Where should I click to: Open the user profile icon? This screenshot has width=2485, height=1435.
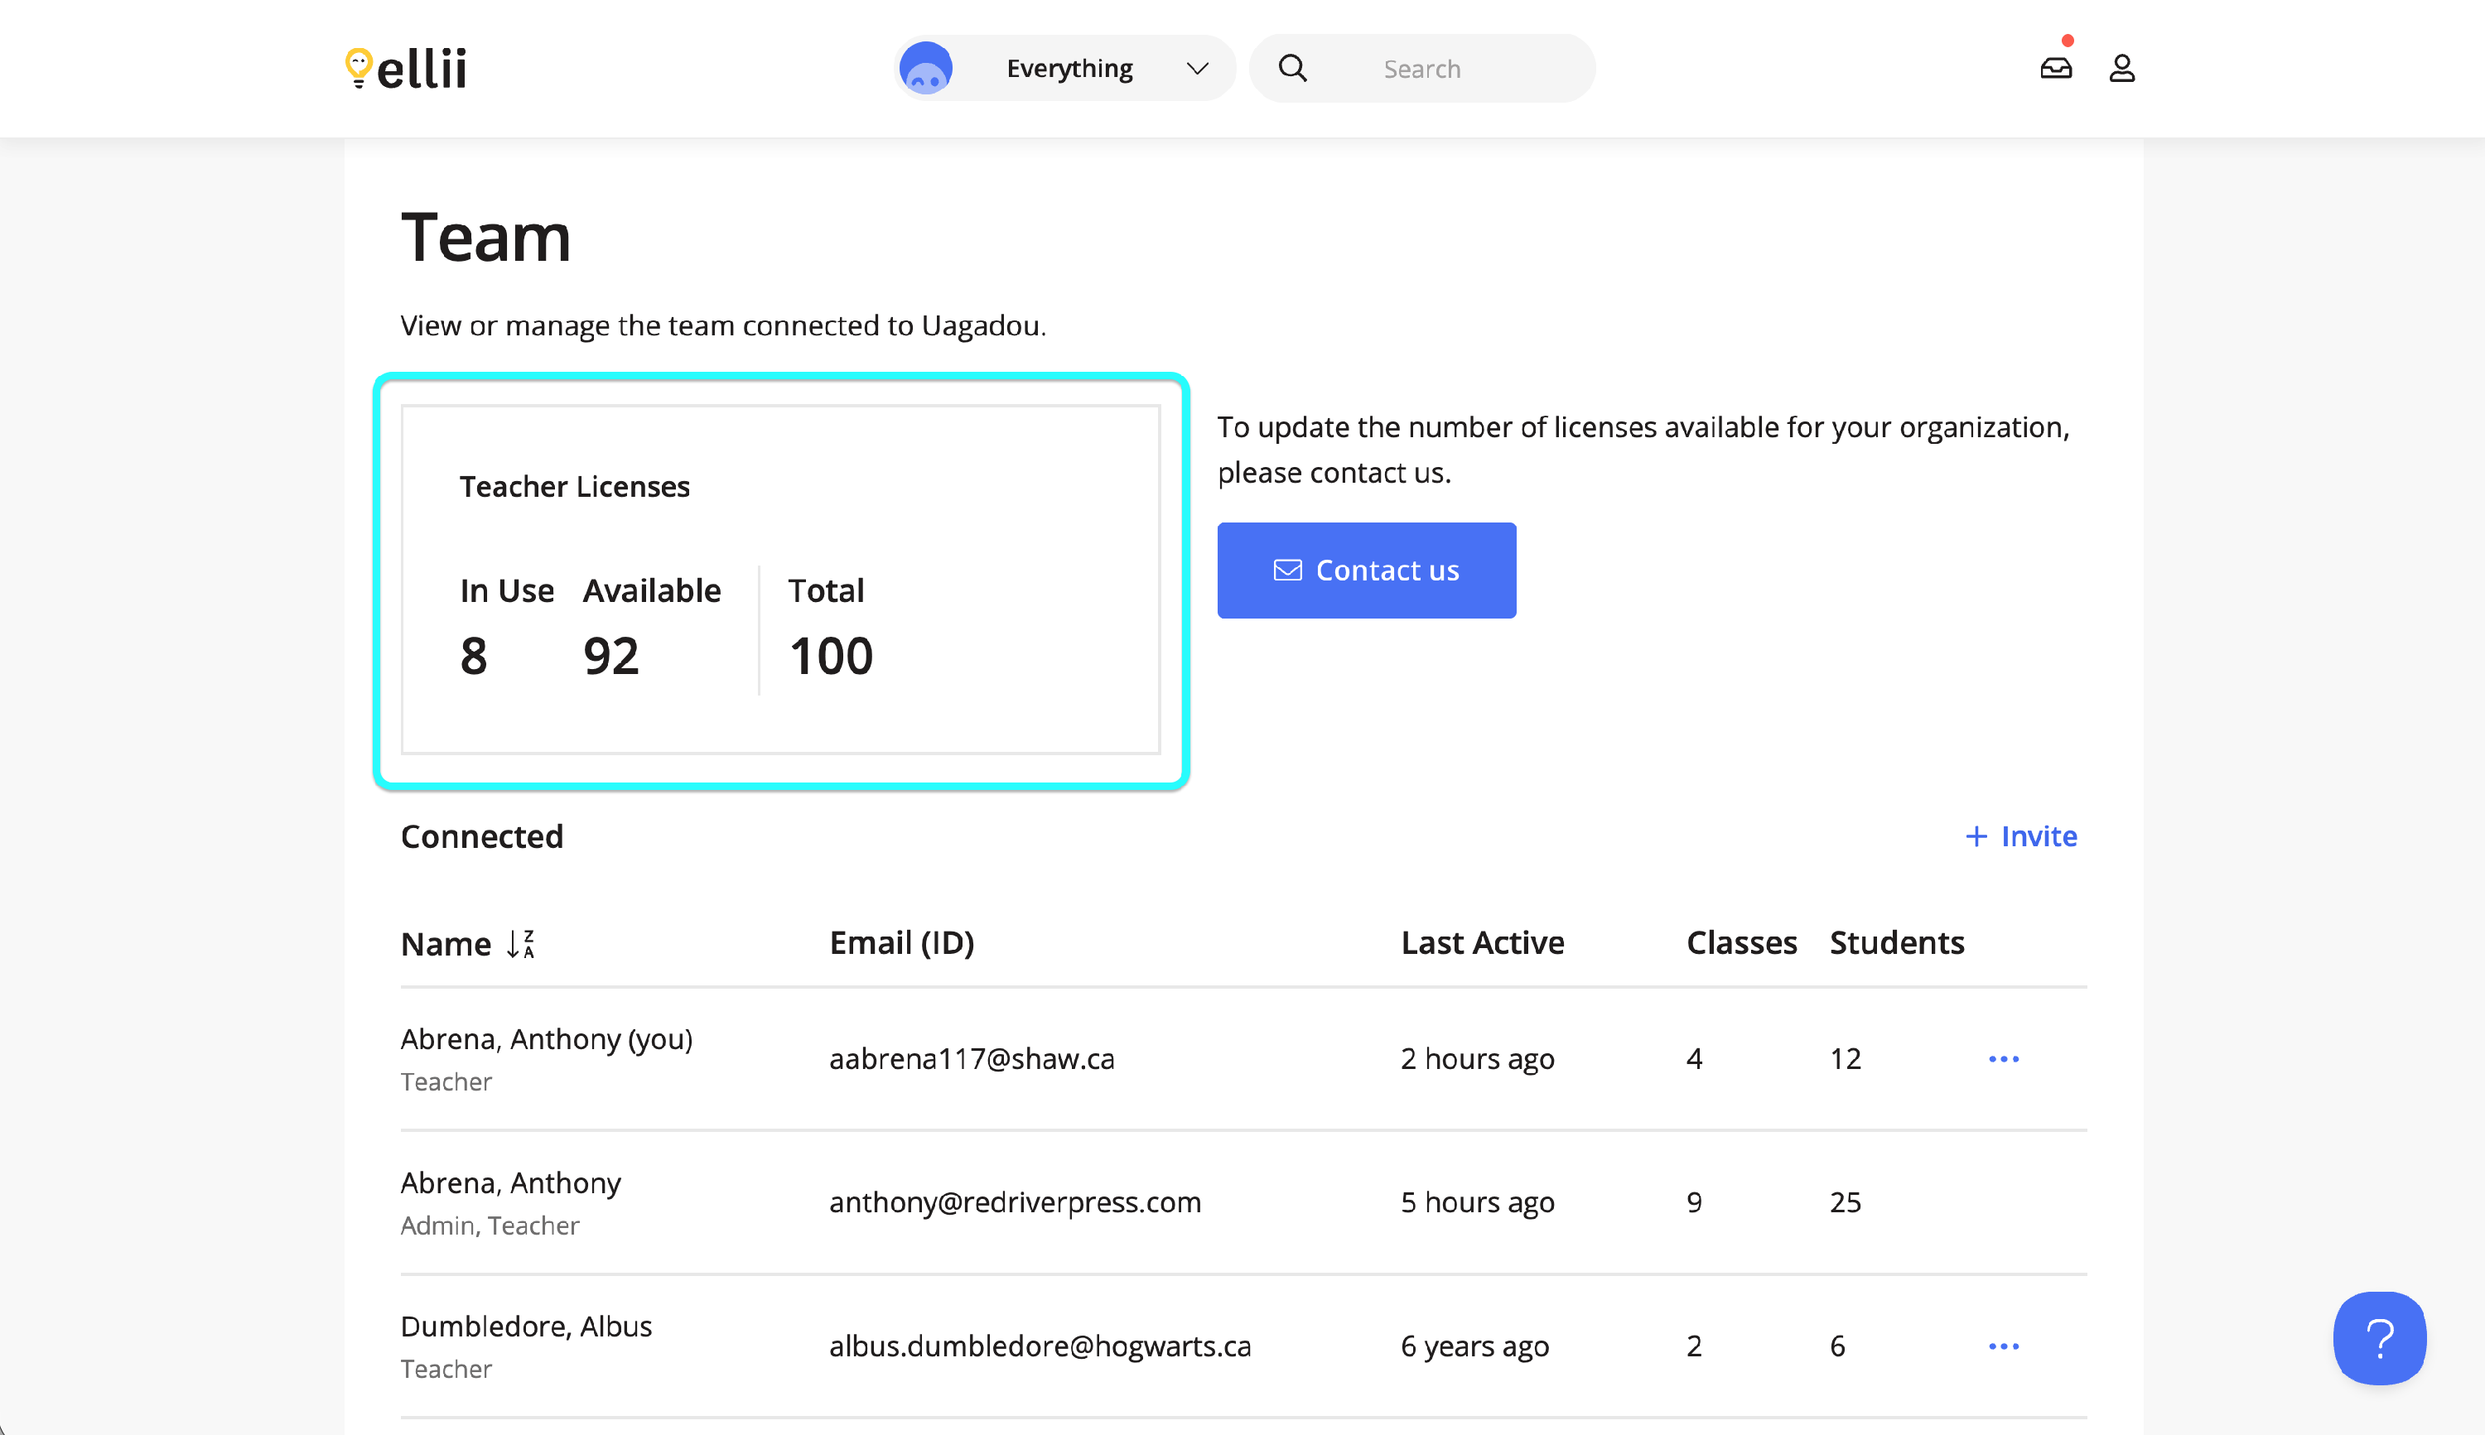(x=2121, y=68)
